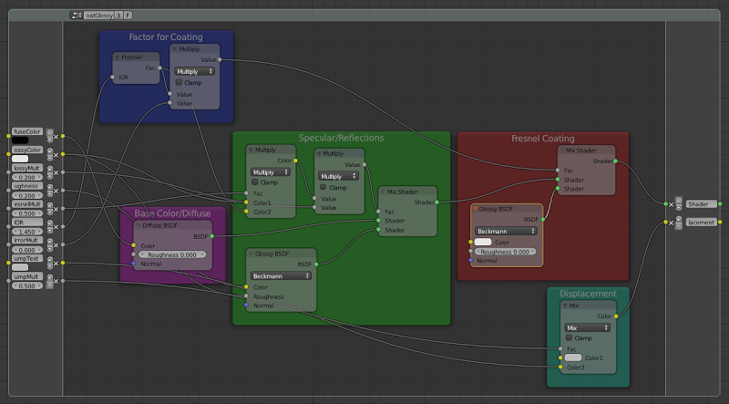Remove the fuseColor input socket
The image size is (729, 404).
[x=56, y=137]
